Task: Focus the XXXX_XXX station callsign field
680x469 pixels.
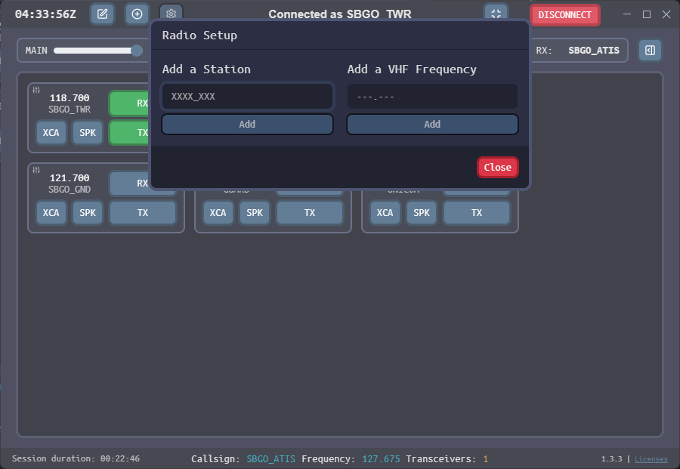Action: pyautogui.click(x=247, y=97)
